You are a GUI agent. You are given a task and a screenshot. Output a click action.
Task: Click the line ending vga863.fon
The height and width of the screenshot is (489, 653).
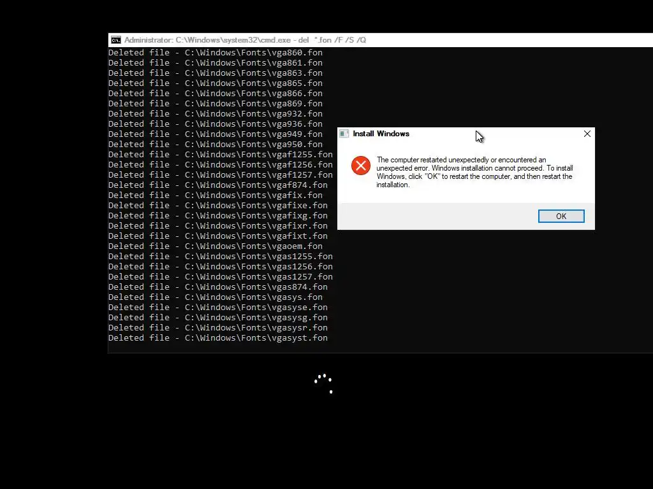click(x=216, y=73)
